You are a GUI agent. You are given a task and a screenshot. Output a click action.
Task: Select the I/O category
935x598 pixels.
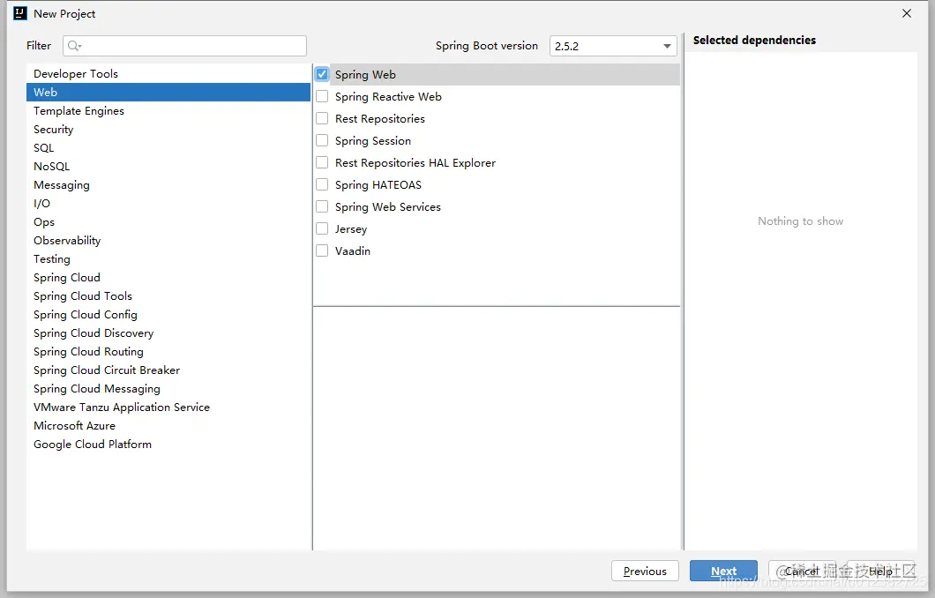[x=168, y=203]
